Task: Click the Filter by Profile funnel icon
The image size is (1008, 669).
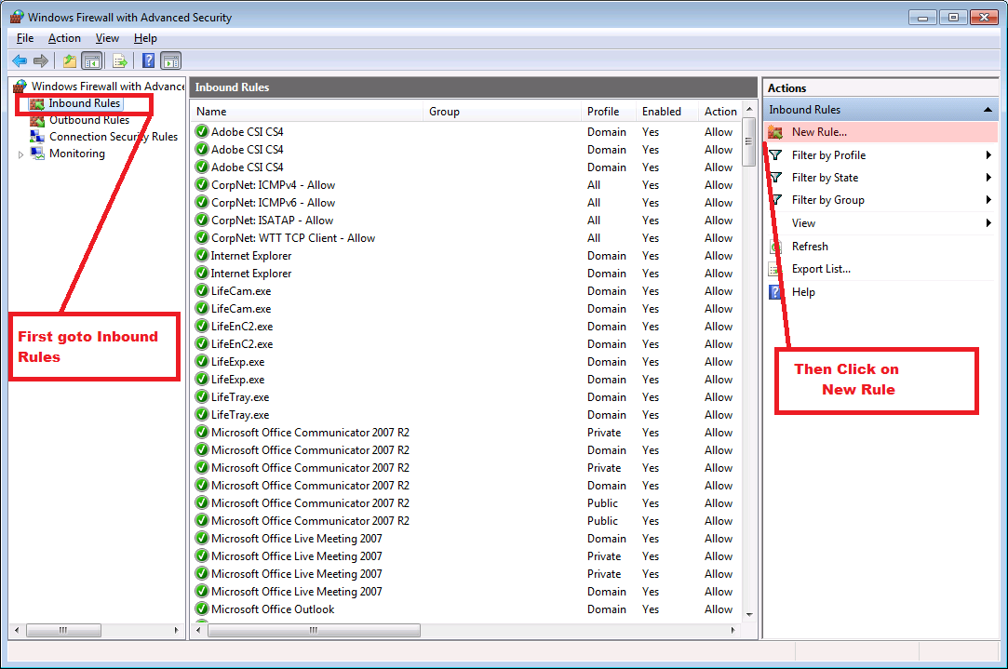Action: 776,154
